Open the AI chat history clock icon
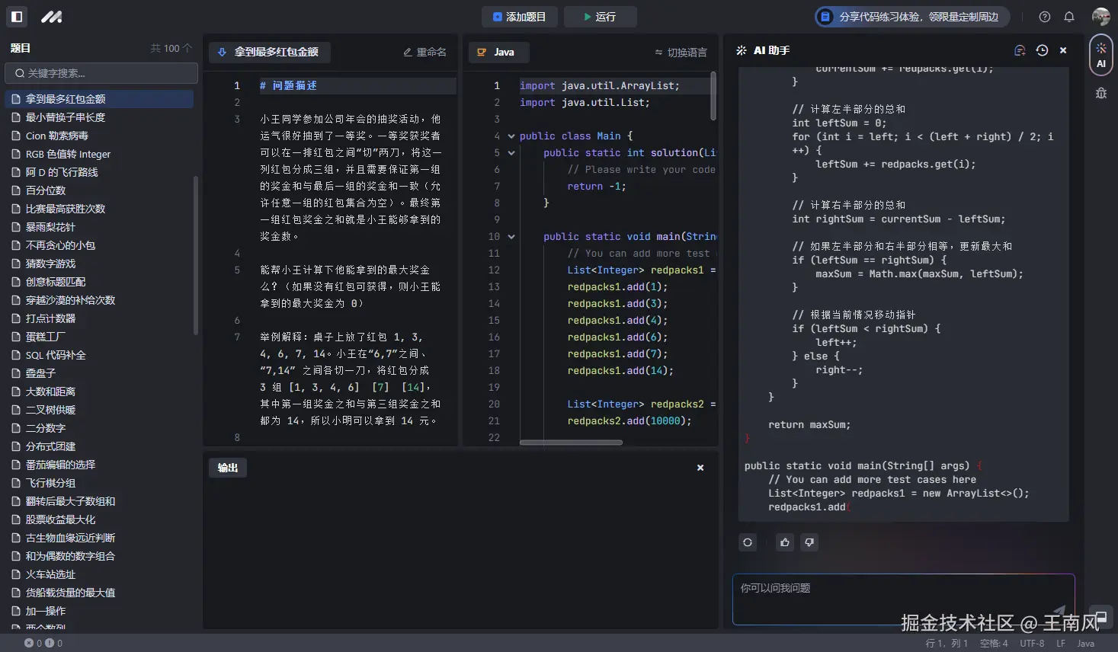 pyautogui.click(x=1042, y=50)
